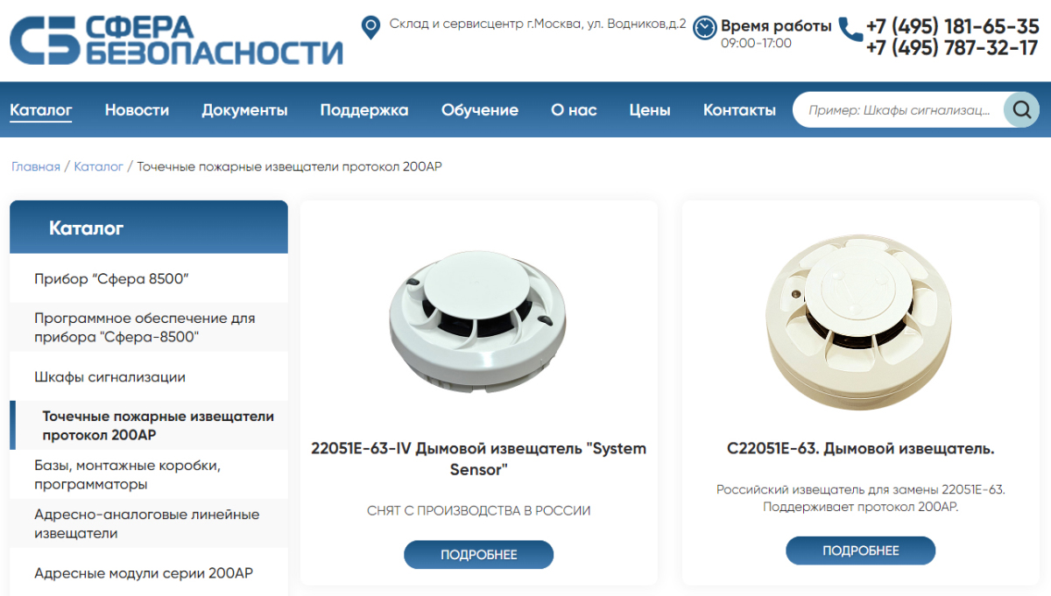The width and height of the screenshot is (1051, 596).
Task: Follow the Главная breadcrumb link
Action: [x=36, y=166]
